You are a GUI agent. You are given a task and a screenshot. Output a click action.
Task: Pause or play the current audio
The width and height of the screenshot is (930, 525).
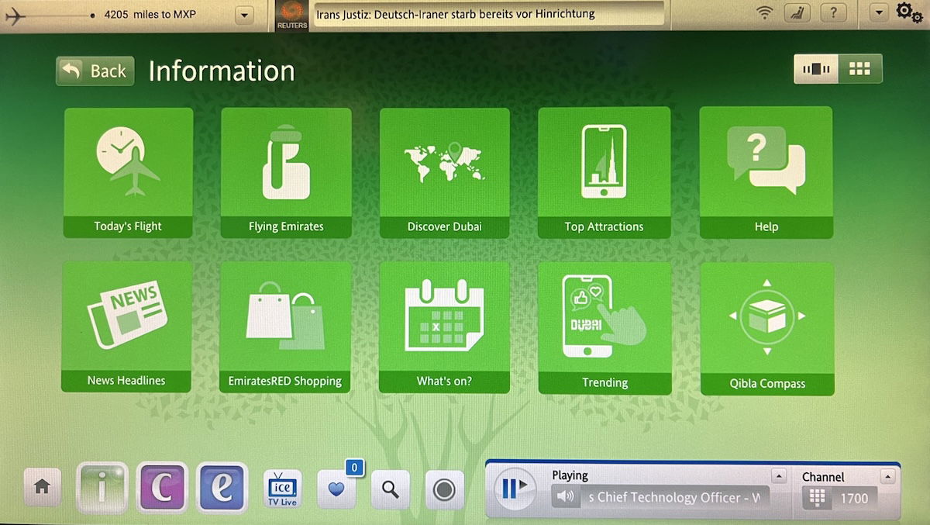coord(515,489)
